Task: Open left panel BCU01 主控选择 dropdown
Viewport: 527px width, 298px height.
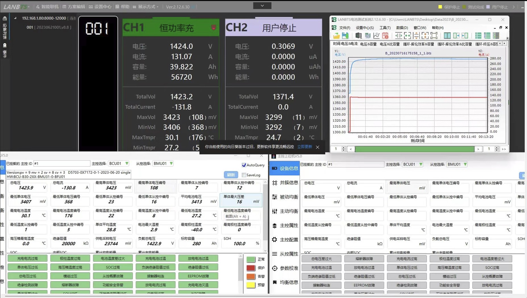Action: 119,163
